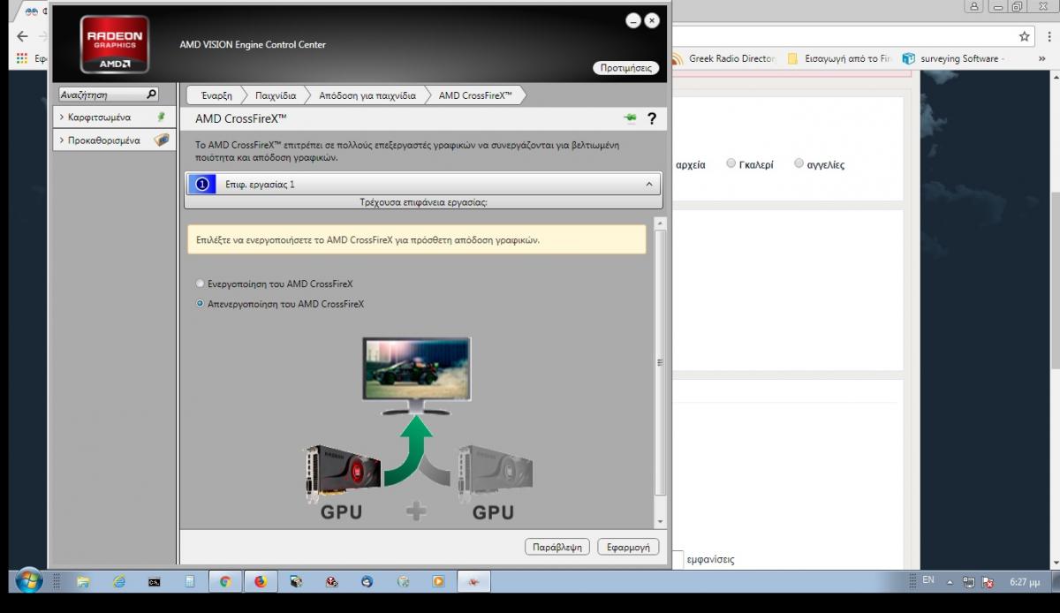1060x613 pixels.
Task: Click the green pin icon beside Καρφιτσωμένα
Action: (161, 117)
